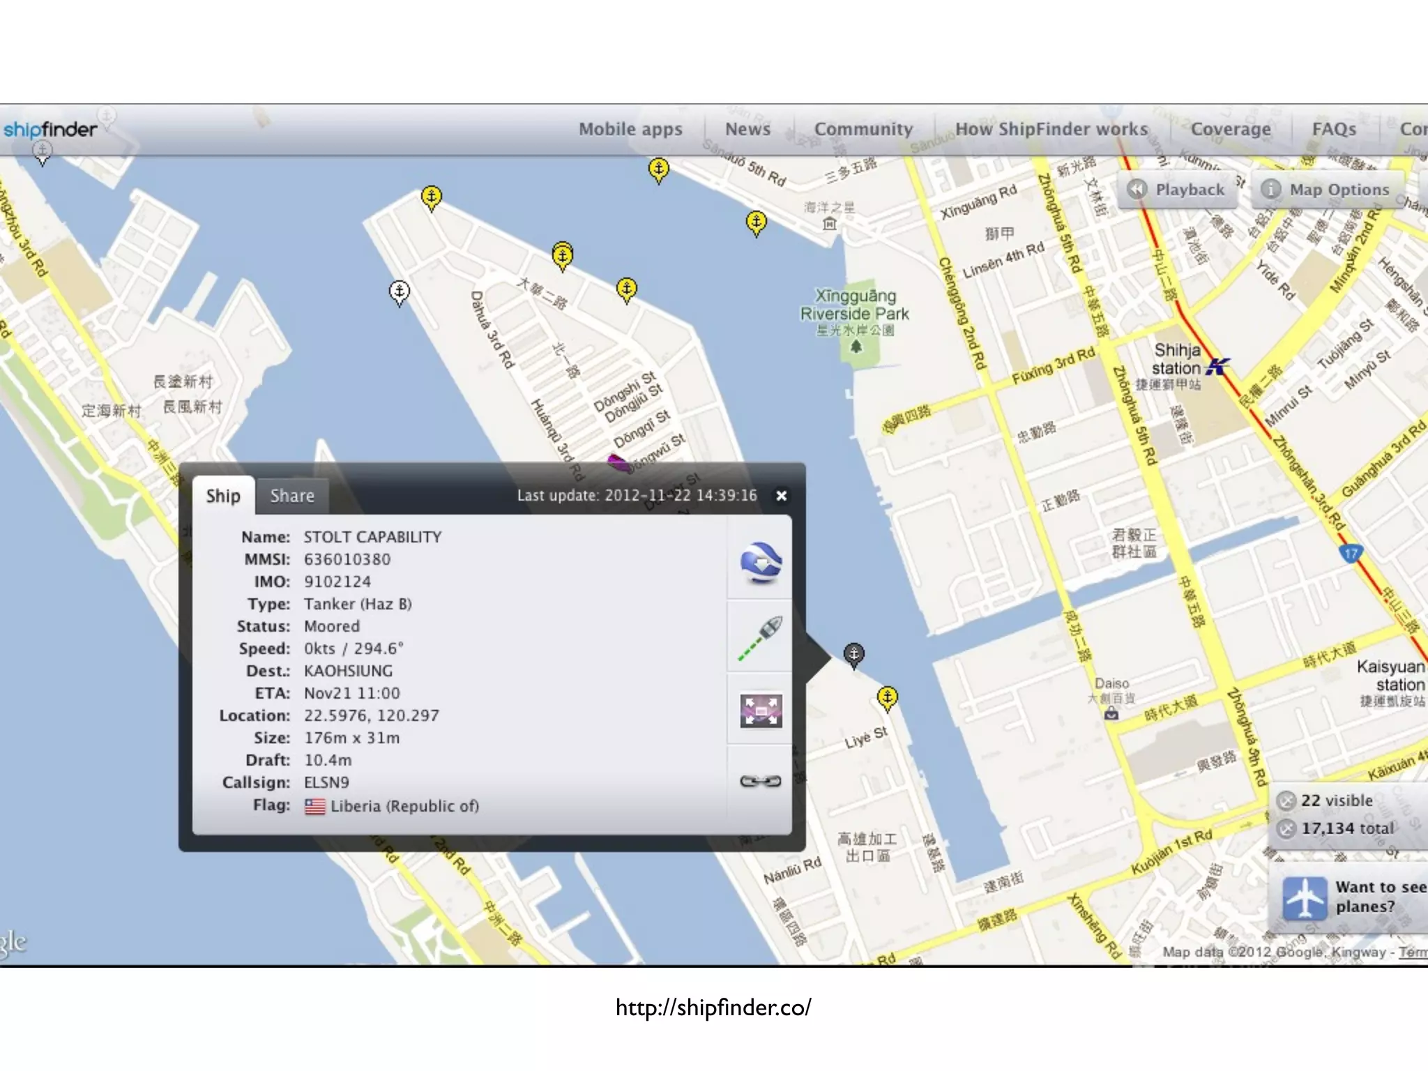Toggle the 17,134 total ships counter
Screen dimensions: 1428x1071
click(1286, 828)
